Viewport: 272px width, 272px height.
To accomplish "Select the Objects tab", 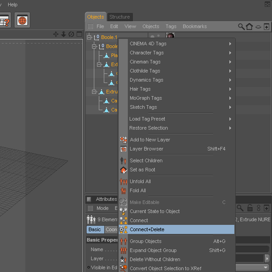I will tap(96, 17).
